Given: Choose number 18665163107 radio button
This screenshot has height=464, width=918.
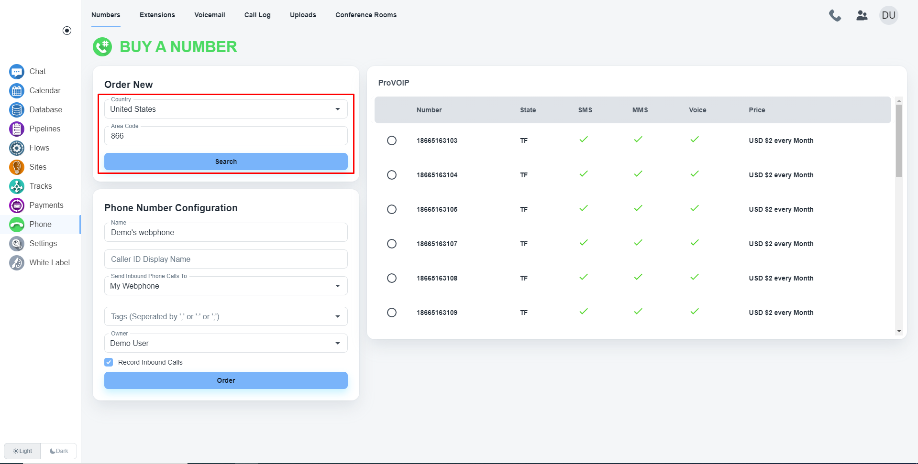Looking at the screenshot, I should (x=392, y=244).
